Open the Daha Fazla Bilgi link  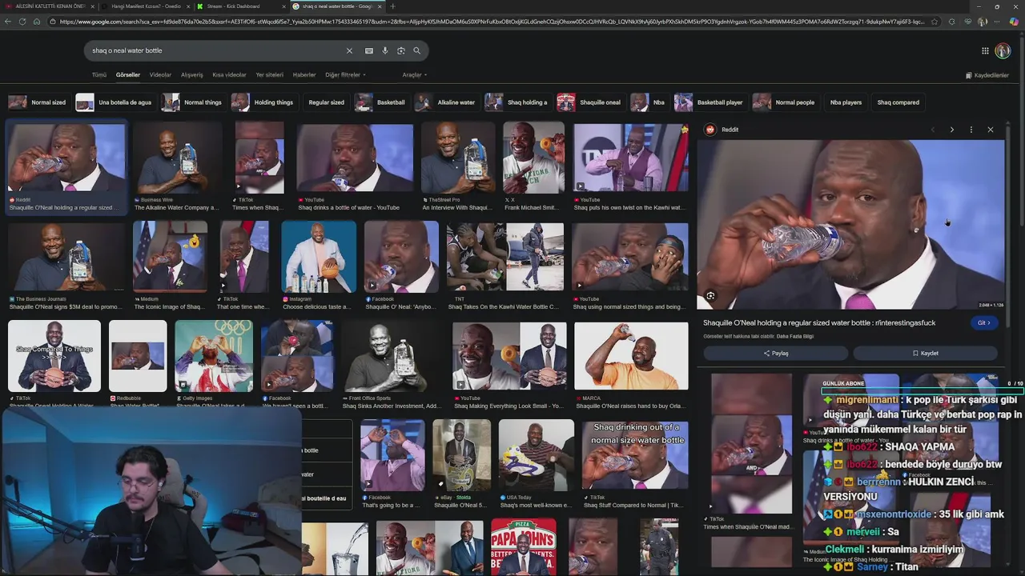794,336
